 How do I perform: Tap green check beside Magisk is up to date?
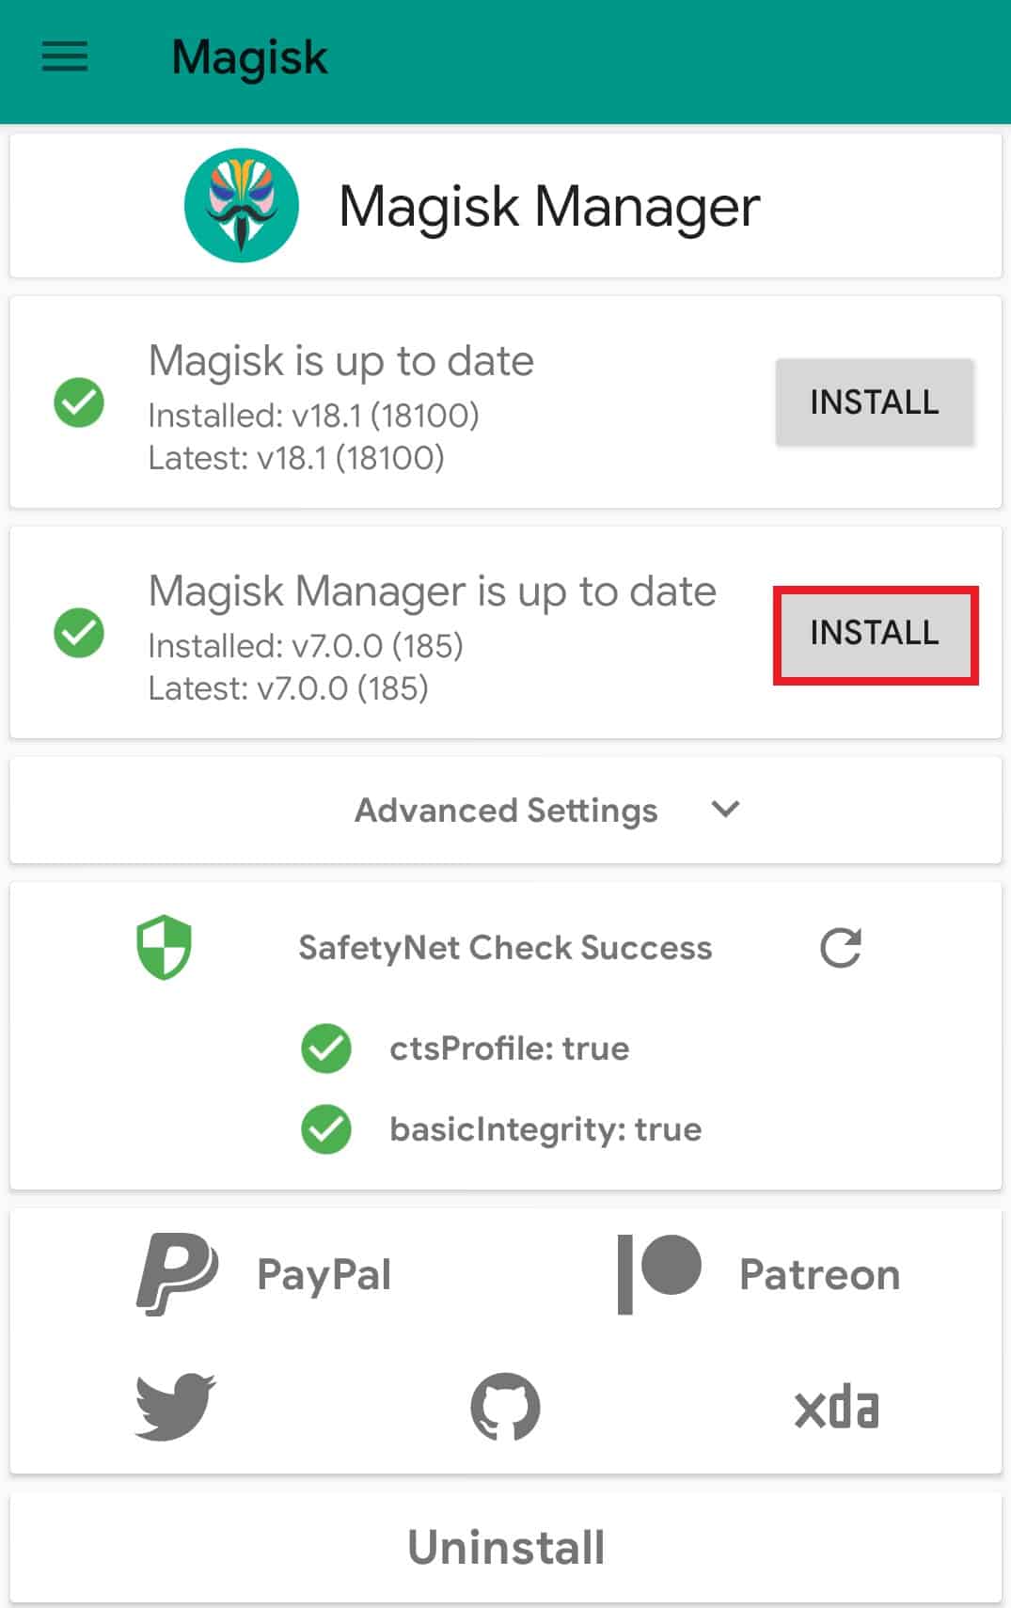point(79,402)
